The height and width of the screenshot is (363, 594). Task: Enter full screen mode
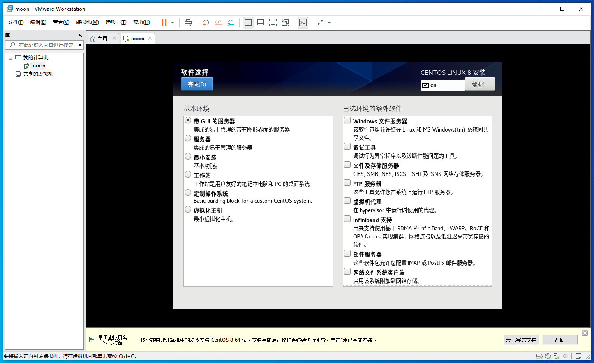click(x=273, y=23)
